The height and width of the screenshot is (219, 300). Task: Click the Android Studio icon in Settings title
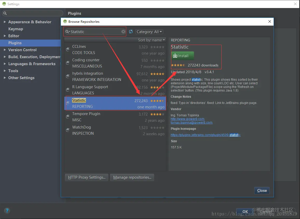pos(4,4)
